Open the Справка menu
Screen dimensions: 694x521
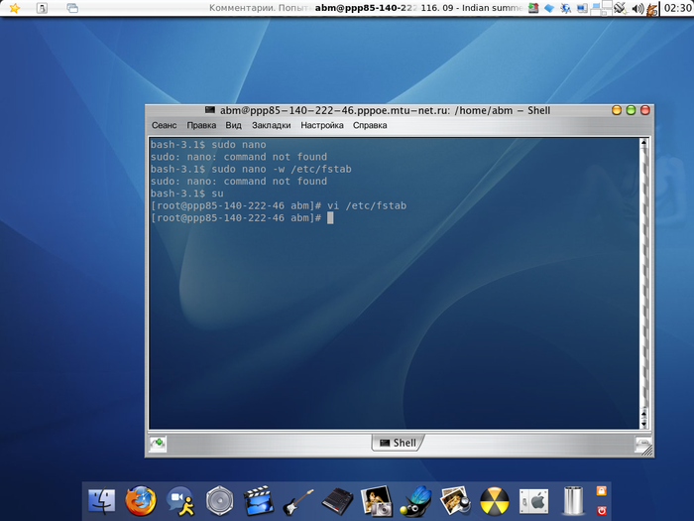point(370,125)
